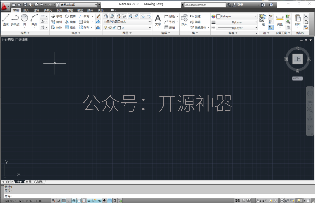This screenshot has width=315, height=203.
Task: Click the 圆角 (Fillet) tool
Action: click(x=84, y=22)
